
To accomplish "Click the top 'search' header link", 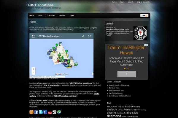I will coord(131,2).
